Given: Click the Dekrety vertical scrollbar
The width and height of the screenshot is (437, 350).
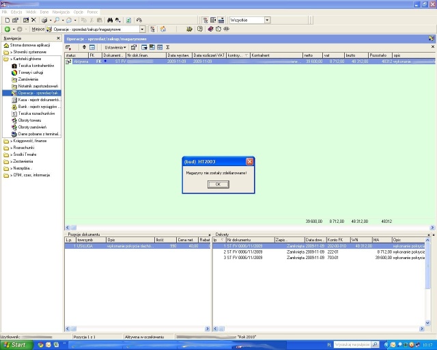Looking at the screenshot, I should pos(428,282).
